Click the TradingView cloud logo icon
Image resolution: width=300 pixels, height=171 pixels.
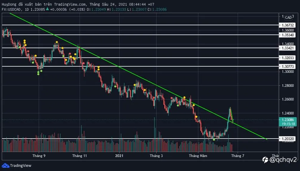click(6, 165)
